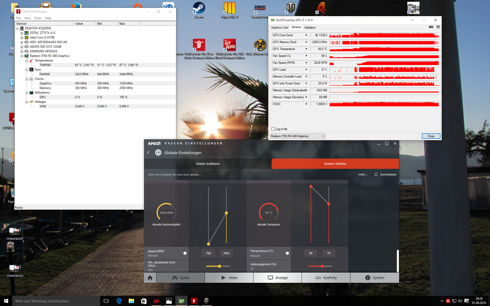Open the GPU-Z hamburger menu icon

click(x=438, y=27)
